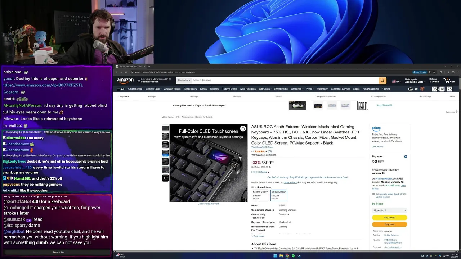Click the Mobile Advance seller link
Image resolution: width=461 pixels, height=259 pixels.
[x=391, y=235]
